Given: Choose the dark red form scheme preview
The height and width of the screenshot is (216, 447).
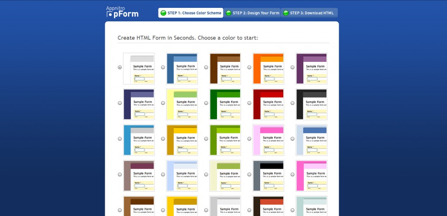Looking at the screenshot, I should pyautogui.click(x=268, y=104).
